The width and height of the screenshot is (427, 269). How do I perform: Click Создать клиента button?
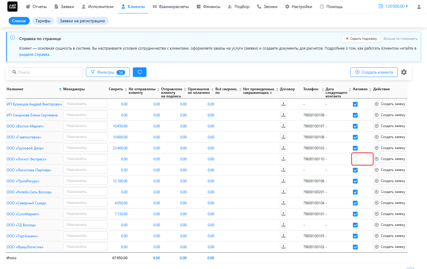[x=374, y=72]
